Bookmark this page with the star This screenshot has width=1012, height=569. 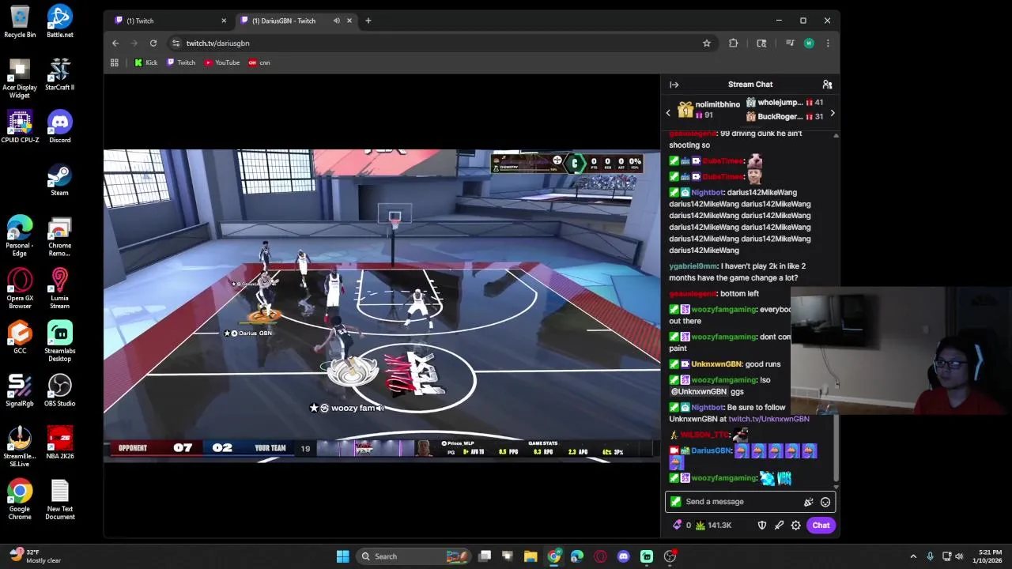pos(707,43)
